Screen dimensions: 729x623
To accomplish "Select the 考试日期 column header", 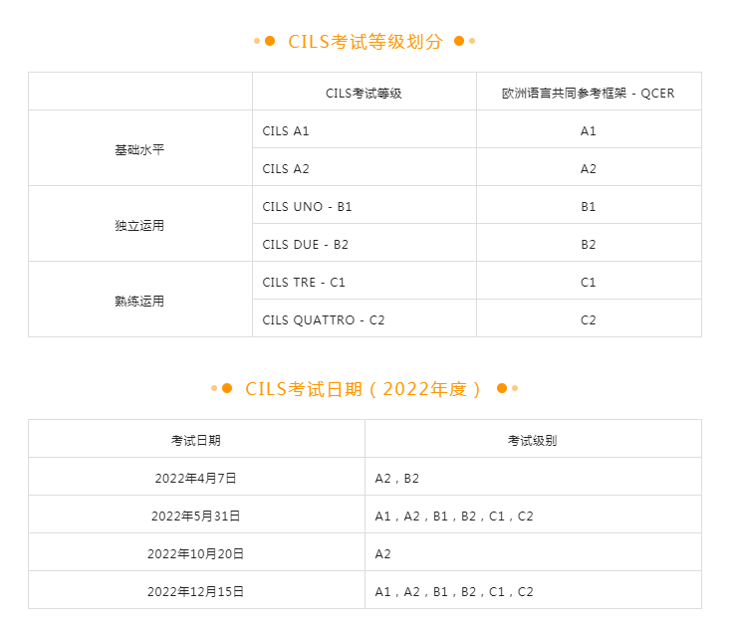I will [196, 440].
